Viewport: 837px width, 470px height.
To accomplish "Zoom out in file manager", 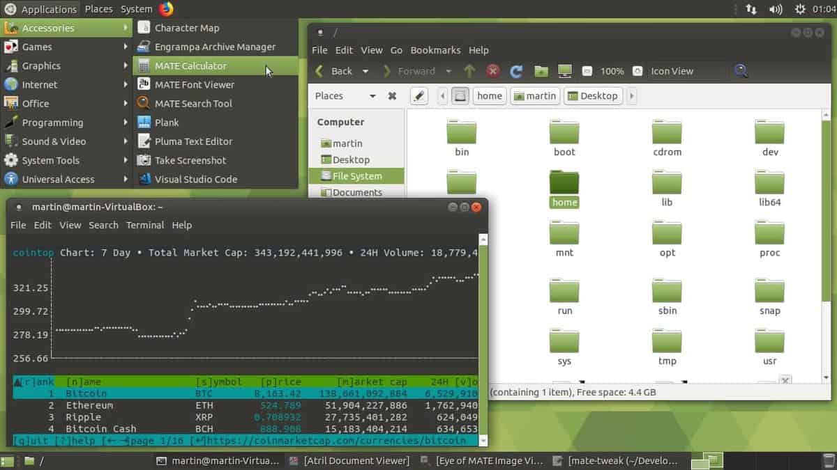I will coord(587,71).
